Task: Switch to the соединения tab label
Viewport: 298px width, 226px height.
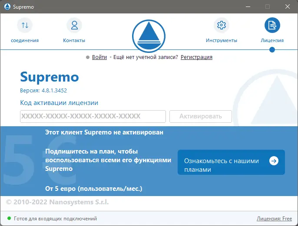Action: [25, 40]
